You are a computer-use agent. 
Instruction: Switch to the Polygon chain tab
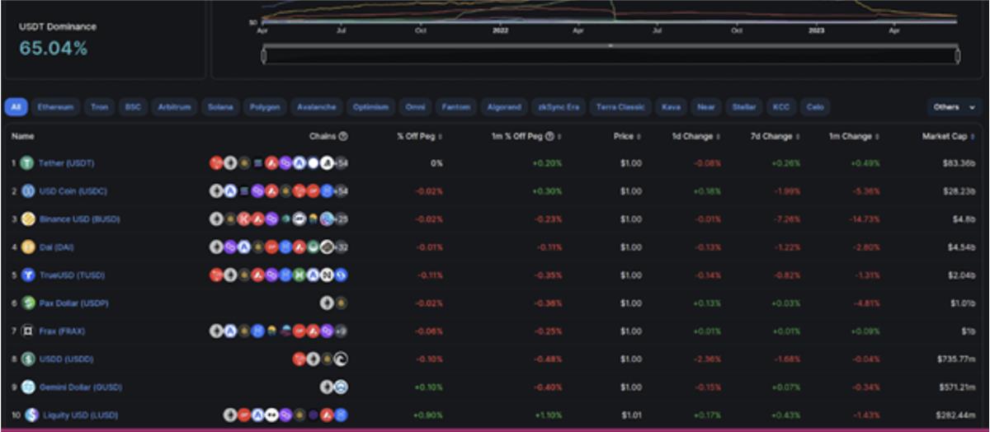tap(265, 107)
